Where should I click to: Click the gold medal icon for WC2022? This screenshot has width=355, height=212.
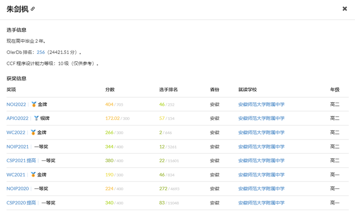(33, 132)
